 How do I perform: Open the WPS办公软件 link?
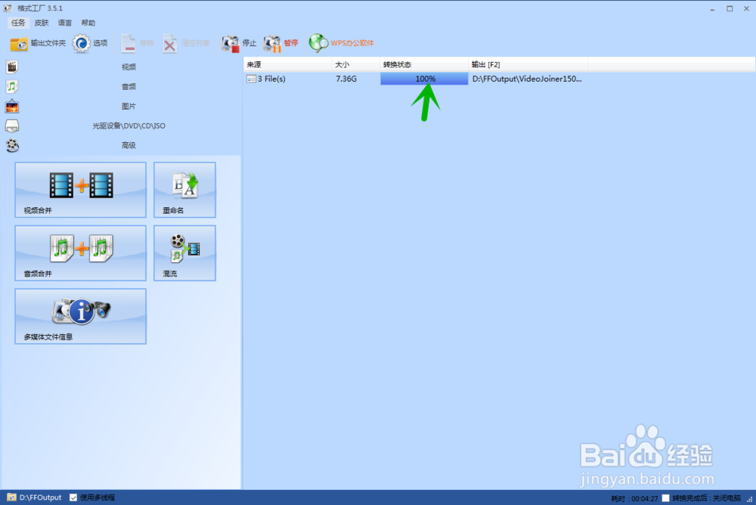click(x=342, y=43)
